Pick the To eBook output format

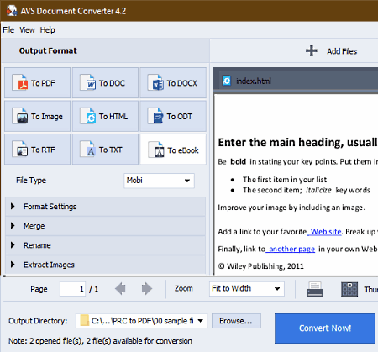173,150
